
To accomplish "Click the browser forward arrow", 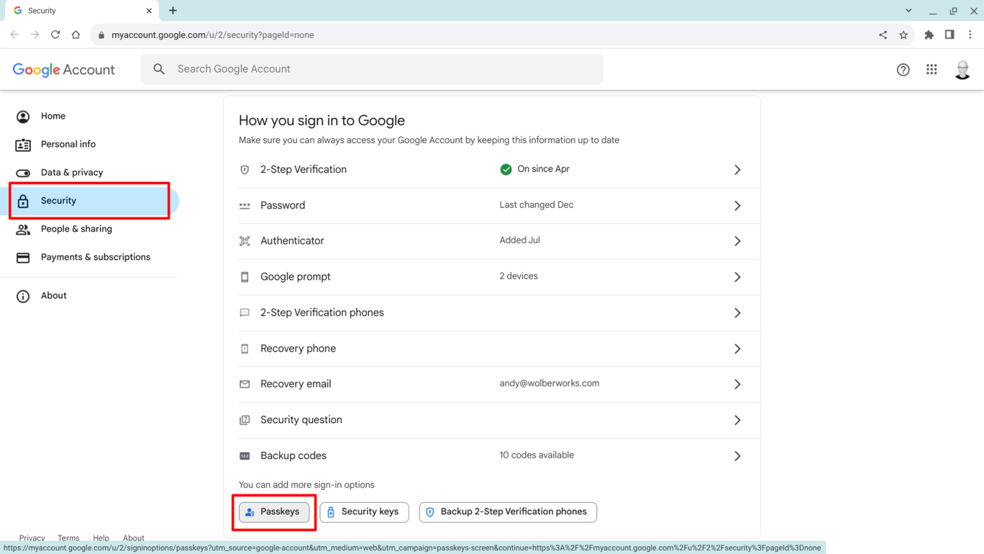I will point(34,34).
